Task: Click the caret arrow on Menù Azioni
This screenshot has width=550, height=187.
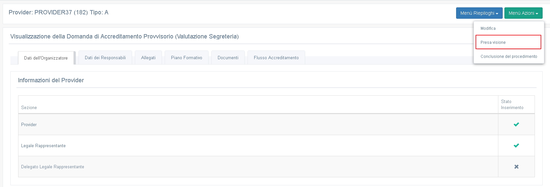Action: (x=537, y=14)
